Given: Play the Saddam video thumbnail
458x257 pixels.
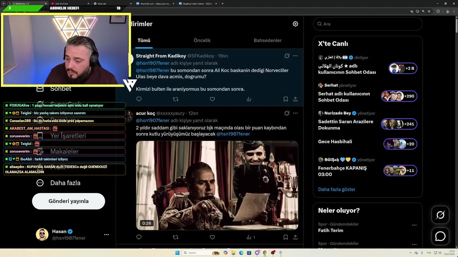Looking at the screenshot, I should pos(217,185).
